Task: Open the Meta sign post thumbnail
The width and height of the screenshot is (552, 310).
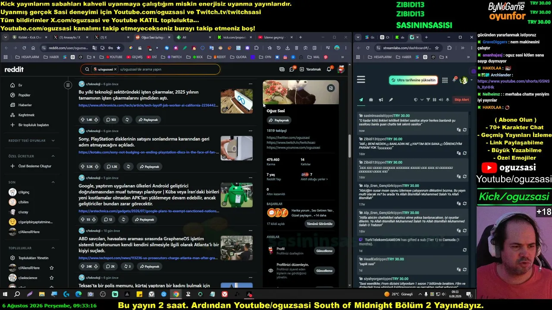Action: [237, 101]
